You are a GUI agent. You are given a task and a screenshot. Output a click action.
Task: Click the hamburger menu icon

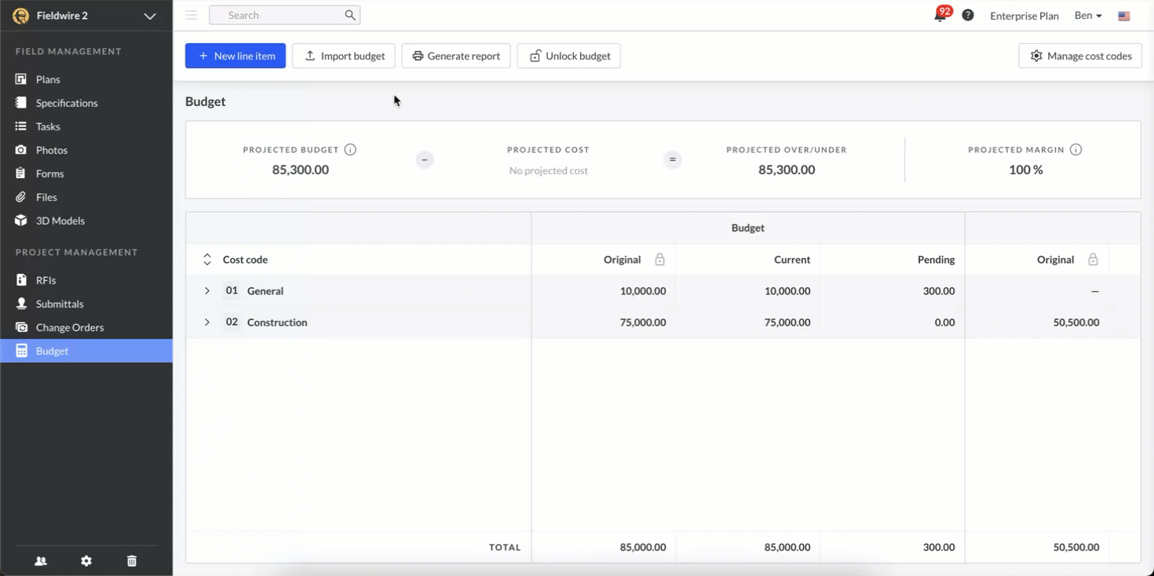coord(192,15)
